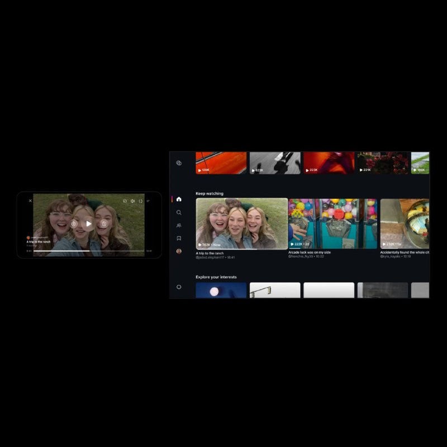Tap the uploader avatar in phone player
This screenshot has width=447, height=447.
click(28, 237)
